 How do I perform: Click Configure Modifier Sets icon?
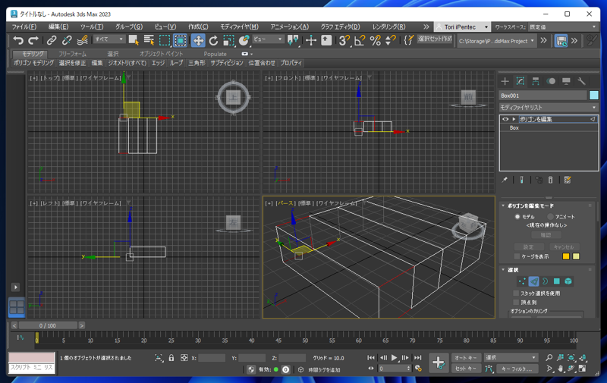click(568, 180)
